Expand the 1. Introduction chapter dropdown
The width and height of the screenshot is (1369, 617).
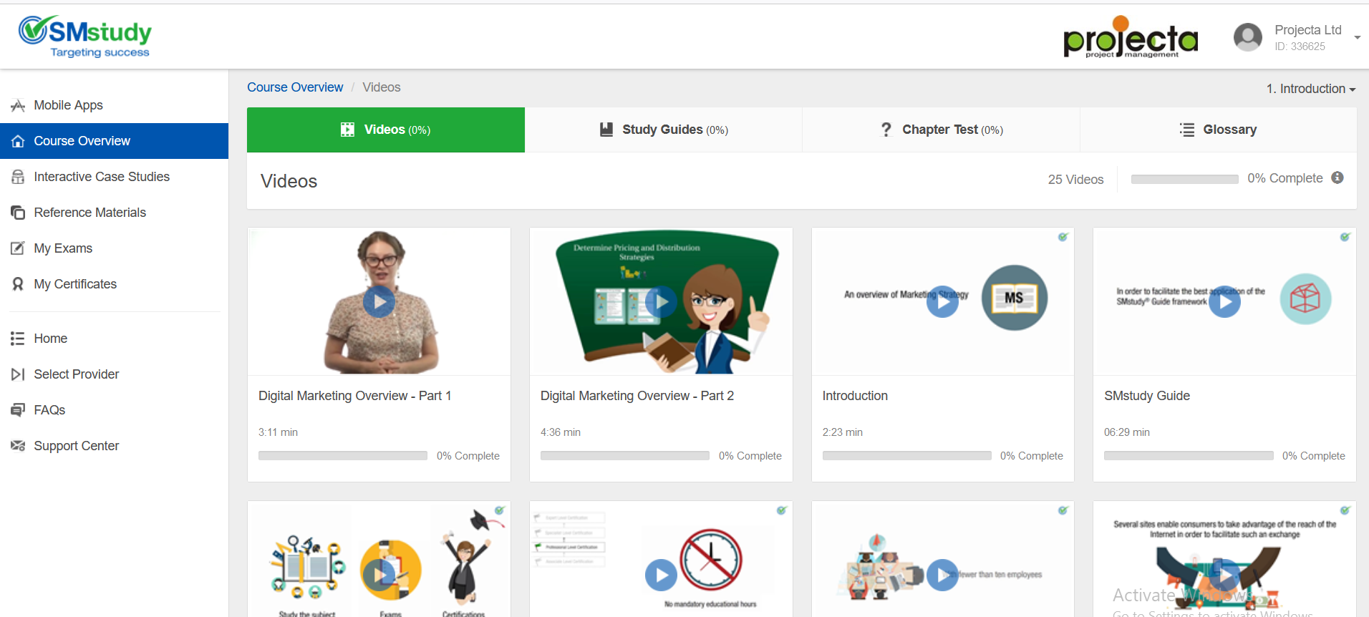[x=1310, y=89]
